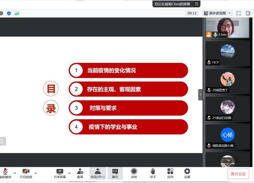This screenshot has height=183, width=254.
Task: Open the shield security icon
Action: point(9,13)
